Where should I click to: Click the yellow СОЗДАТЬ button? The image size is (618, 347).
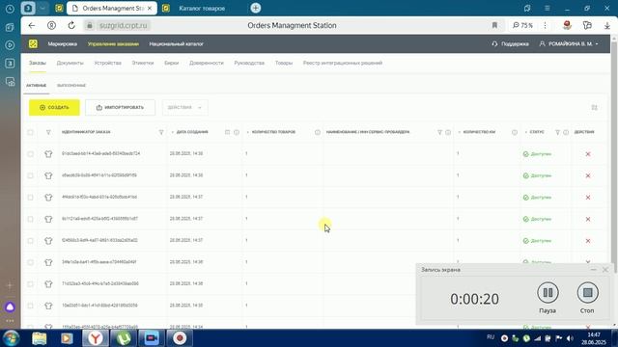click(x=54, y=107)
